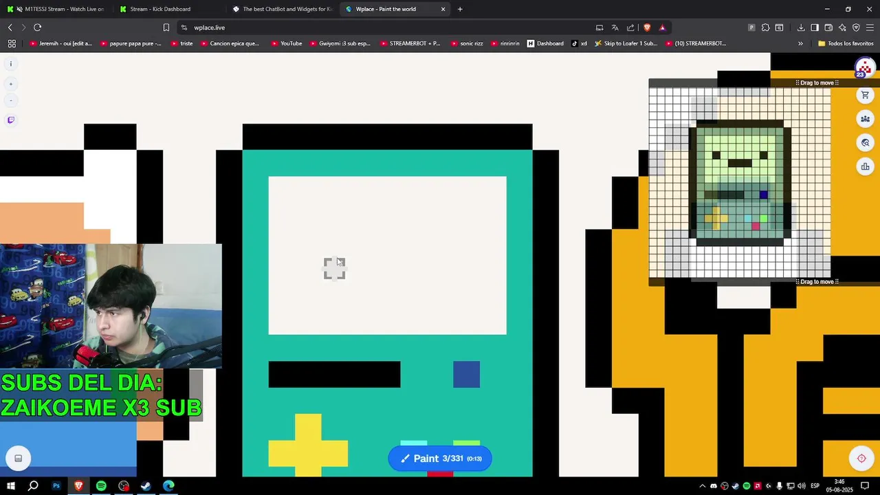Open Photoshop from the taskbar

[56, 486]
